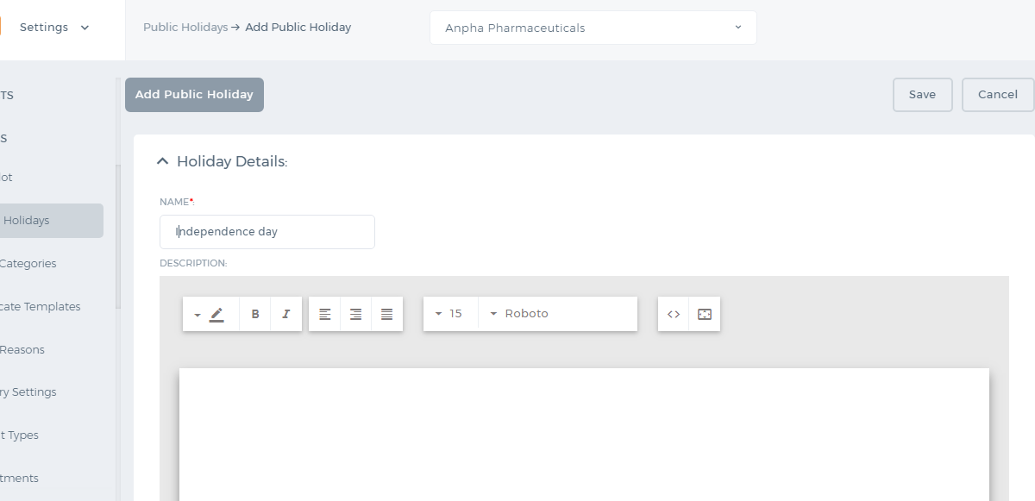
Task: Open the code view of the editor
Action: point(674,314)
